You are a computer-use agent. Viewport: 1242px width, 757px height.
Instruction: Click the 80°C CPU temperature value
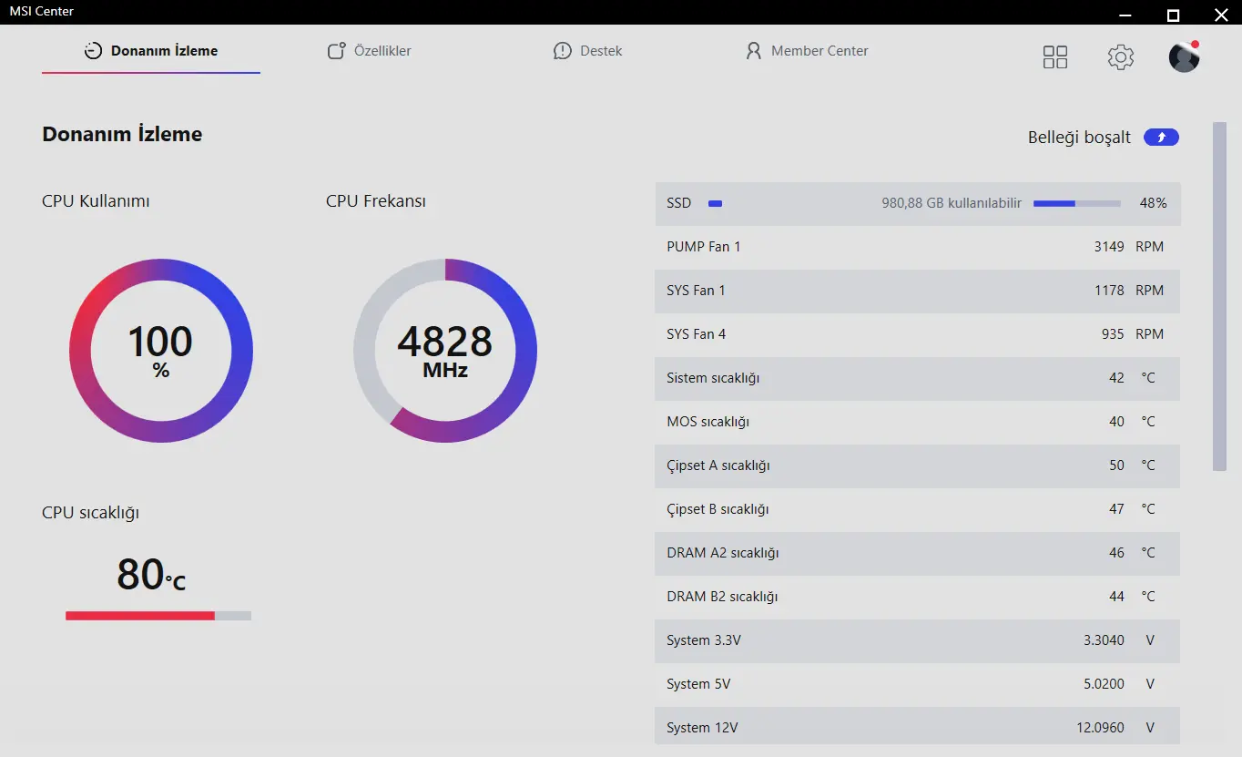pos(151,574)
